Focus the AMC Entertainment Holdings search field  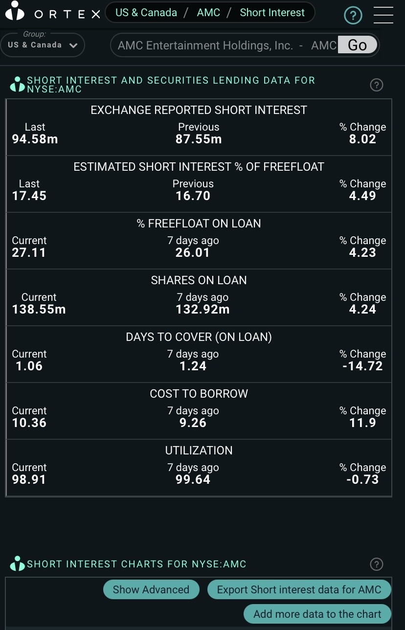point(225,45)
